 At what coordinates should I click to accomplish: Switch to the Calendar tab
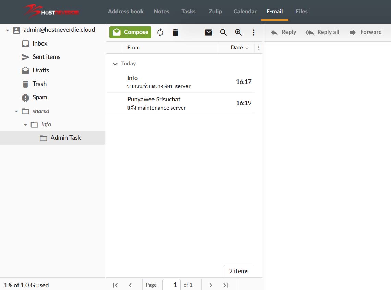(245, 11)
